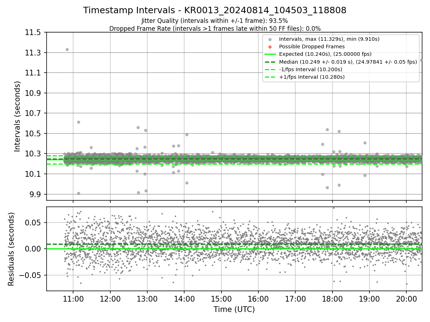
Task: Click the gray circle marker in the legend
Action: (270, 39)
